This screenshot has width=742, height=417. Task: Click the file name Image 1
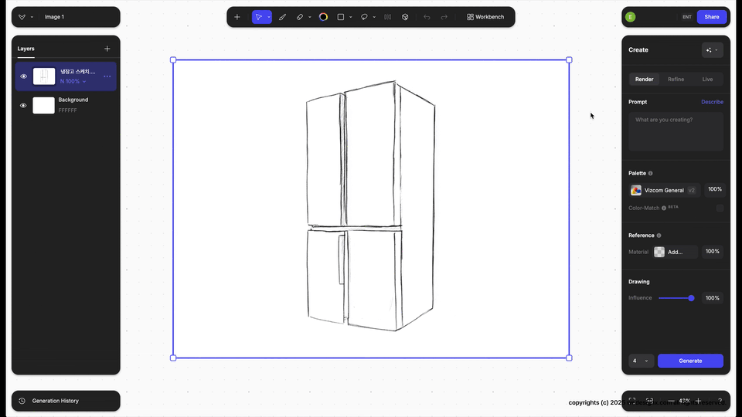tap(54, 17)
